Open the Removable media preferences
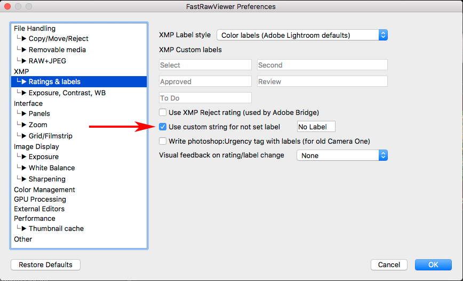This screenshot has height=281, width=463. (57, 49)
